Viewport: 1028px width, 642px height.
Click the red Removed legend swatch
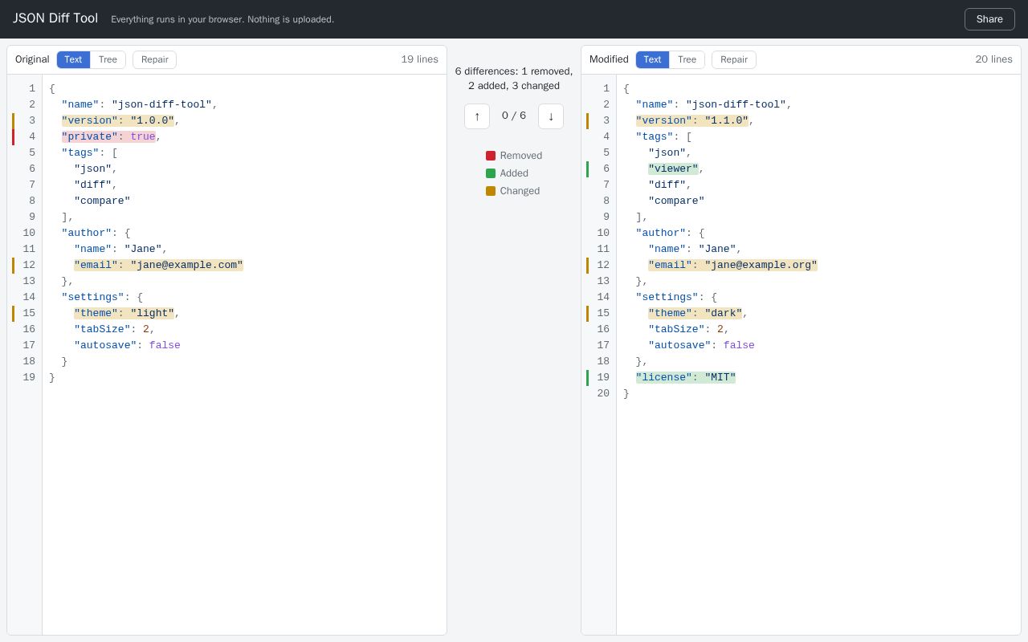tap(491, 156)
